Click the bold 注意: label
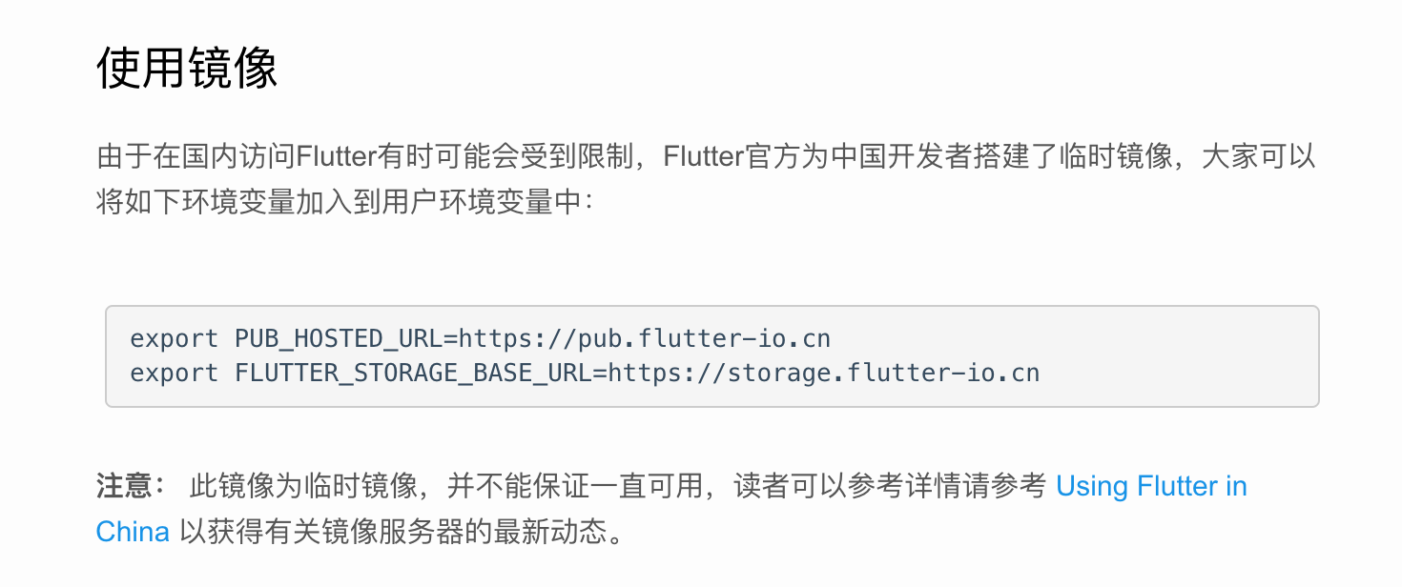This screenshot has height=587, width=1402. pos(132,487)
